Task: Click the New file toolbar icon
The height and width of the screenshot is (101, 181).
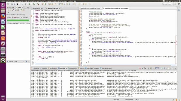Action: point(8,4)
